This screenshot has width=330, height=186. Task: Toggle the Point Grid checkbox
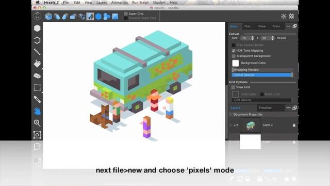click(262, 94)
